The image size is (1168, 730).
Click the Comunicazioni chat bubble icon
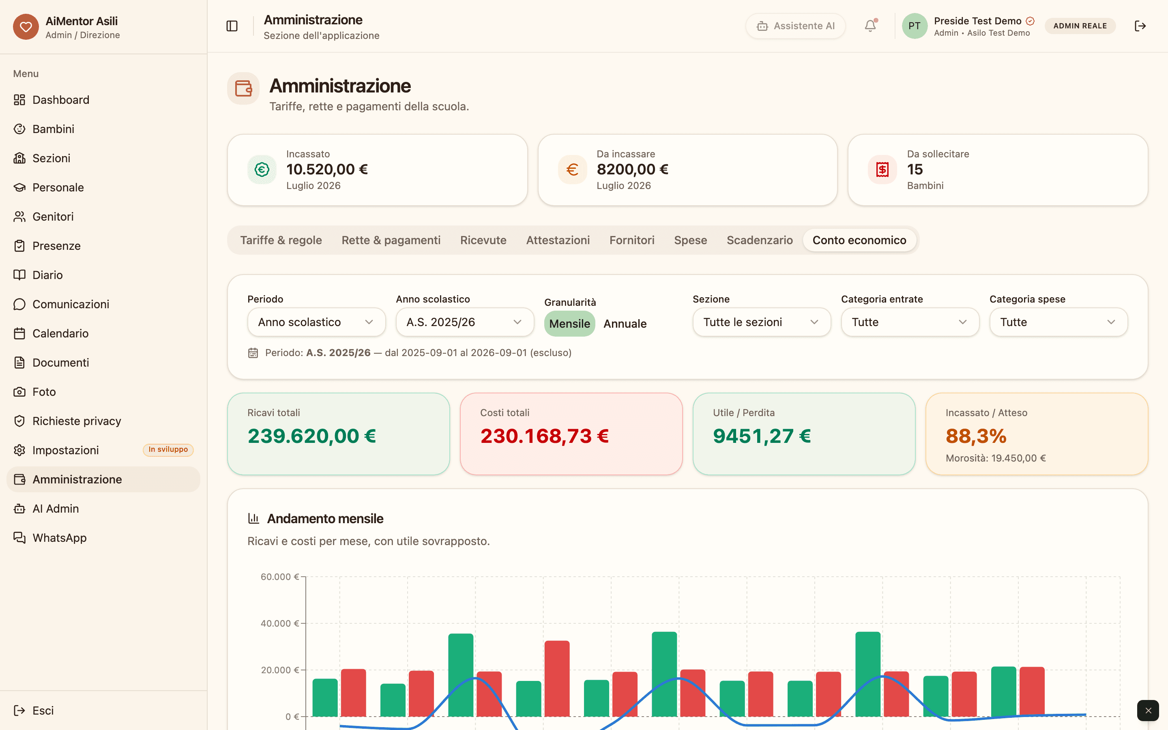(x=19, y=304)
